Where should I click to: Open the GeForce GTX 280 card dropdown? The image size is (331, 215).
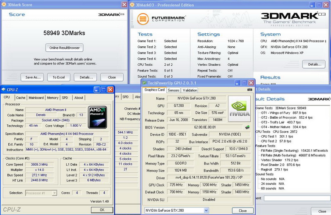[x=206, y=210]
